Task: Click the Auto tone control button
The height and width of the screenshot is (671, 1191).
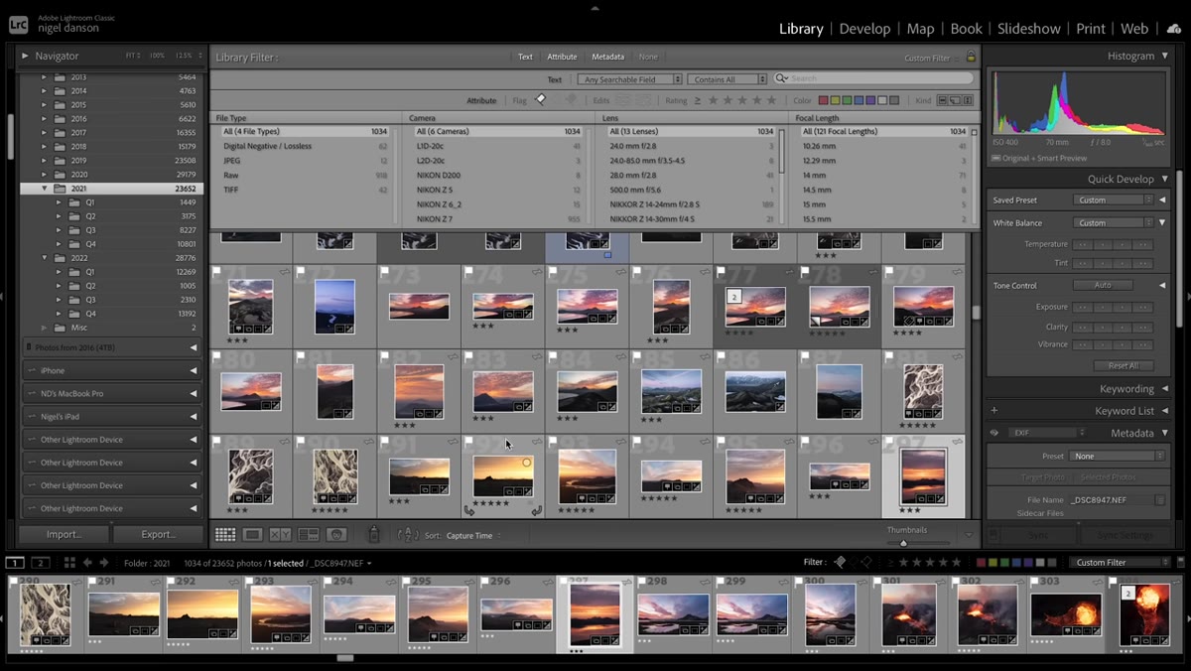Action: (x=1103, y=286)
